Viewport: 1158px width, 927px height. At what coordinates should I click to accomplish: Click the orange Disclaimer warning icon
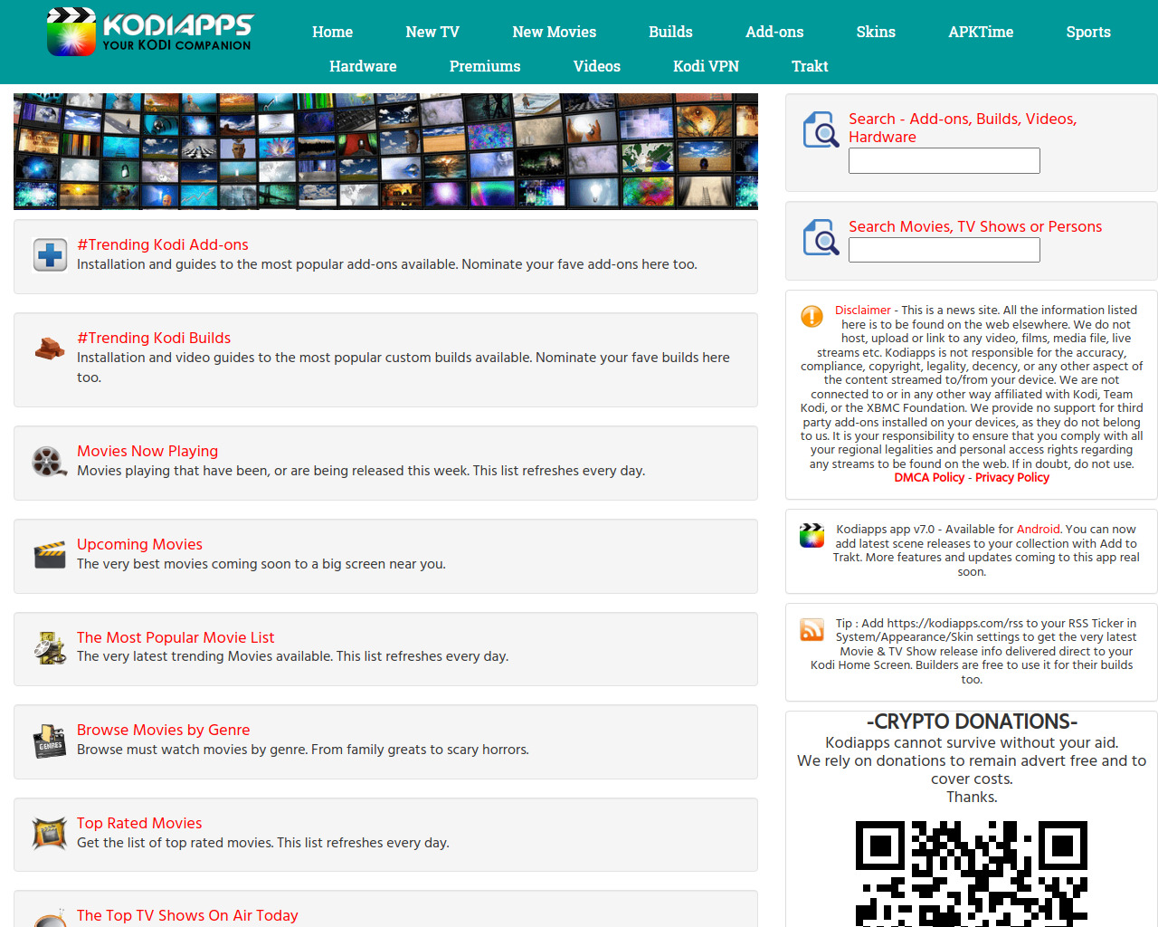coord(812,316)
